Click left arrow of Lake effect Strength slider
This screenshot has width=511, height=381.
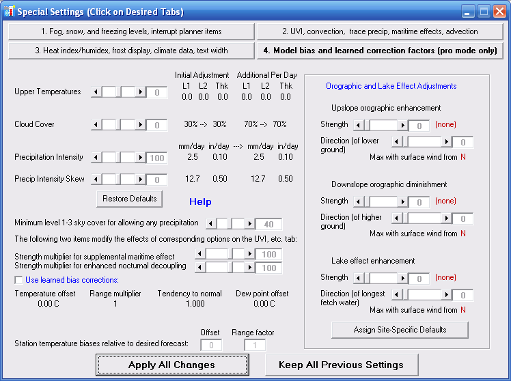(357, 278)
